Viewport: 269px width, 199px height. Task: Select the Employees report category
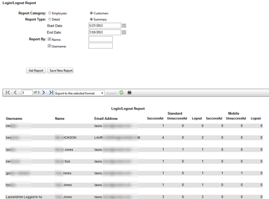(50, 13)
